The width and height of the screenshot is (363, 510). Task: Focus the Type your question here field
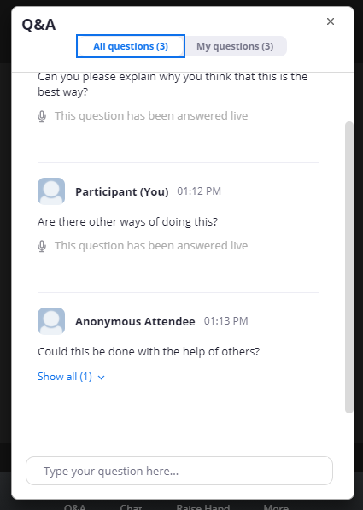tap(179, 471)
